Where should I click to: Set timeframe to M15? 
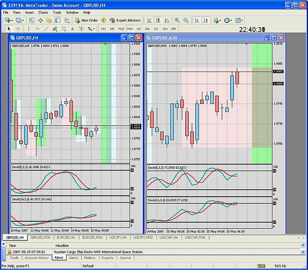[x=121, y=29]
